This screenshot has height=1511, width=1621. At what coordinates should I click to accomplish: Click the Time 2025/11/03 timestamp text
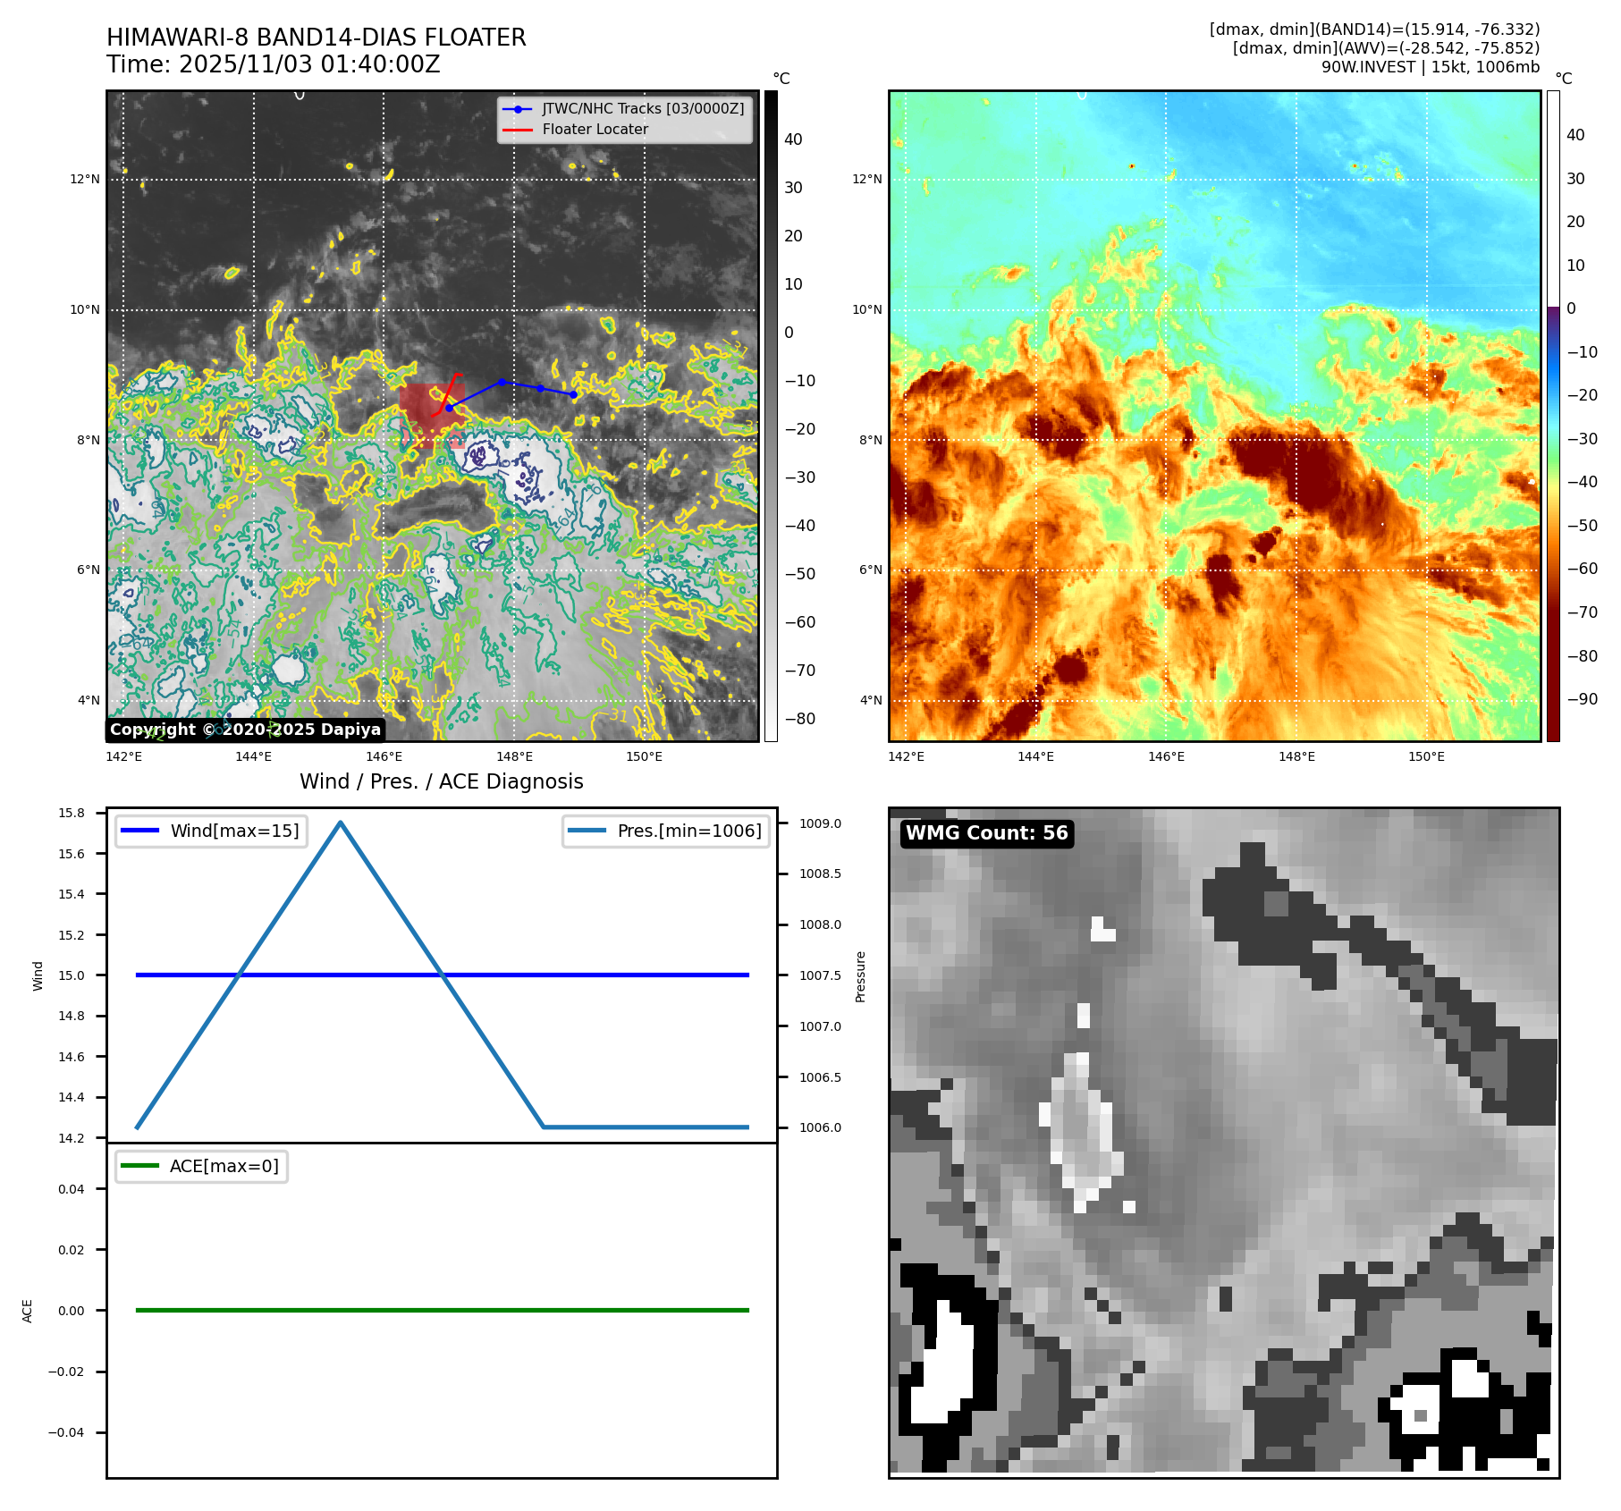tap(273, 64)
